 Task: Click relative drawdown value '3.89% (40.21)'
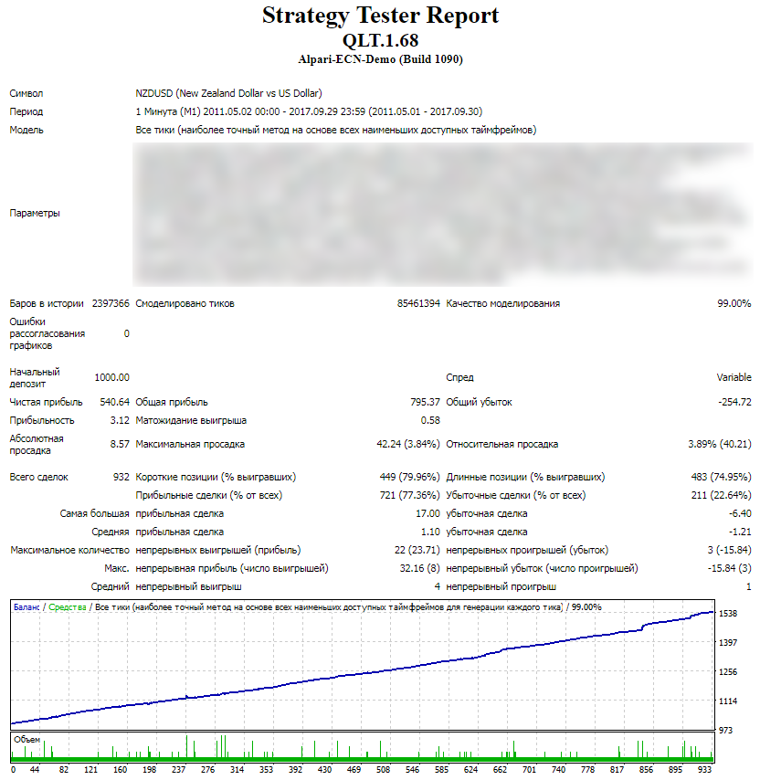click(x=720, y=444)
